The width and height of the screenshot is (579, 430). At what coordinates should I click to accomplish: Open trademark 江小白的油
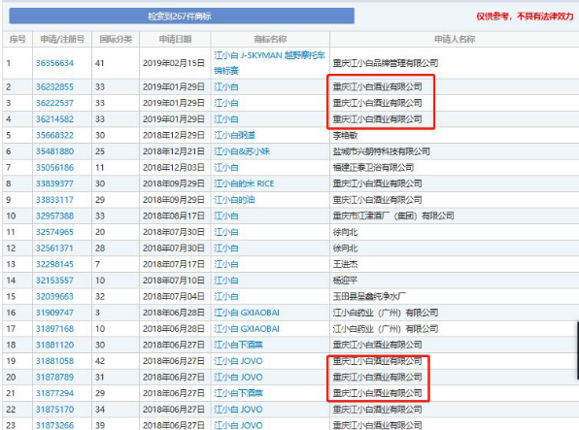click(x=234, y=200)
